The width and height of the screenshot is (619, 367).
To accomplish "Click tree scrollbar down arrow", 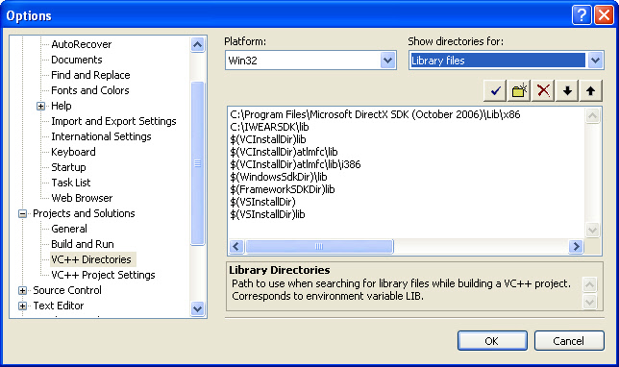I will click(197, 308).
